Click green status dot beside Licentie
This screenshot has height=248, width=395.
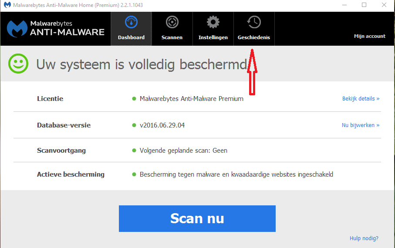click(134, 99)
